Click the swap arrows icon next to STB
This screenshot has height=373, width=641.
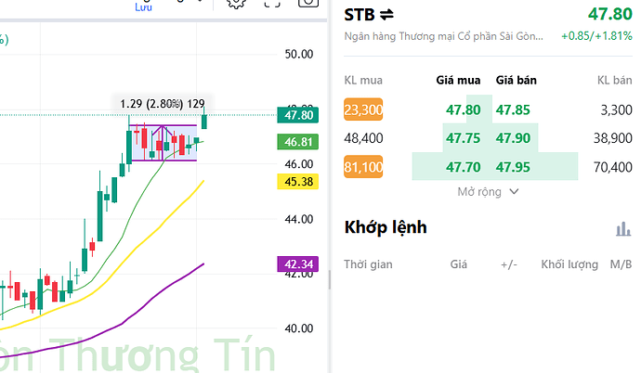(x=386, y=15)
